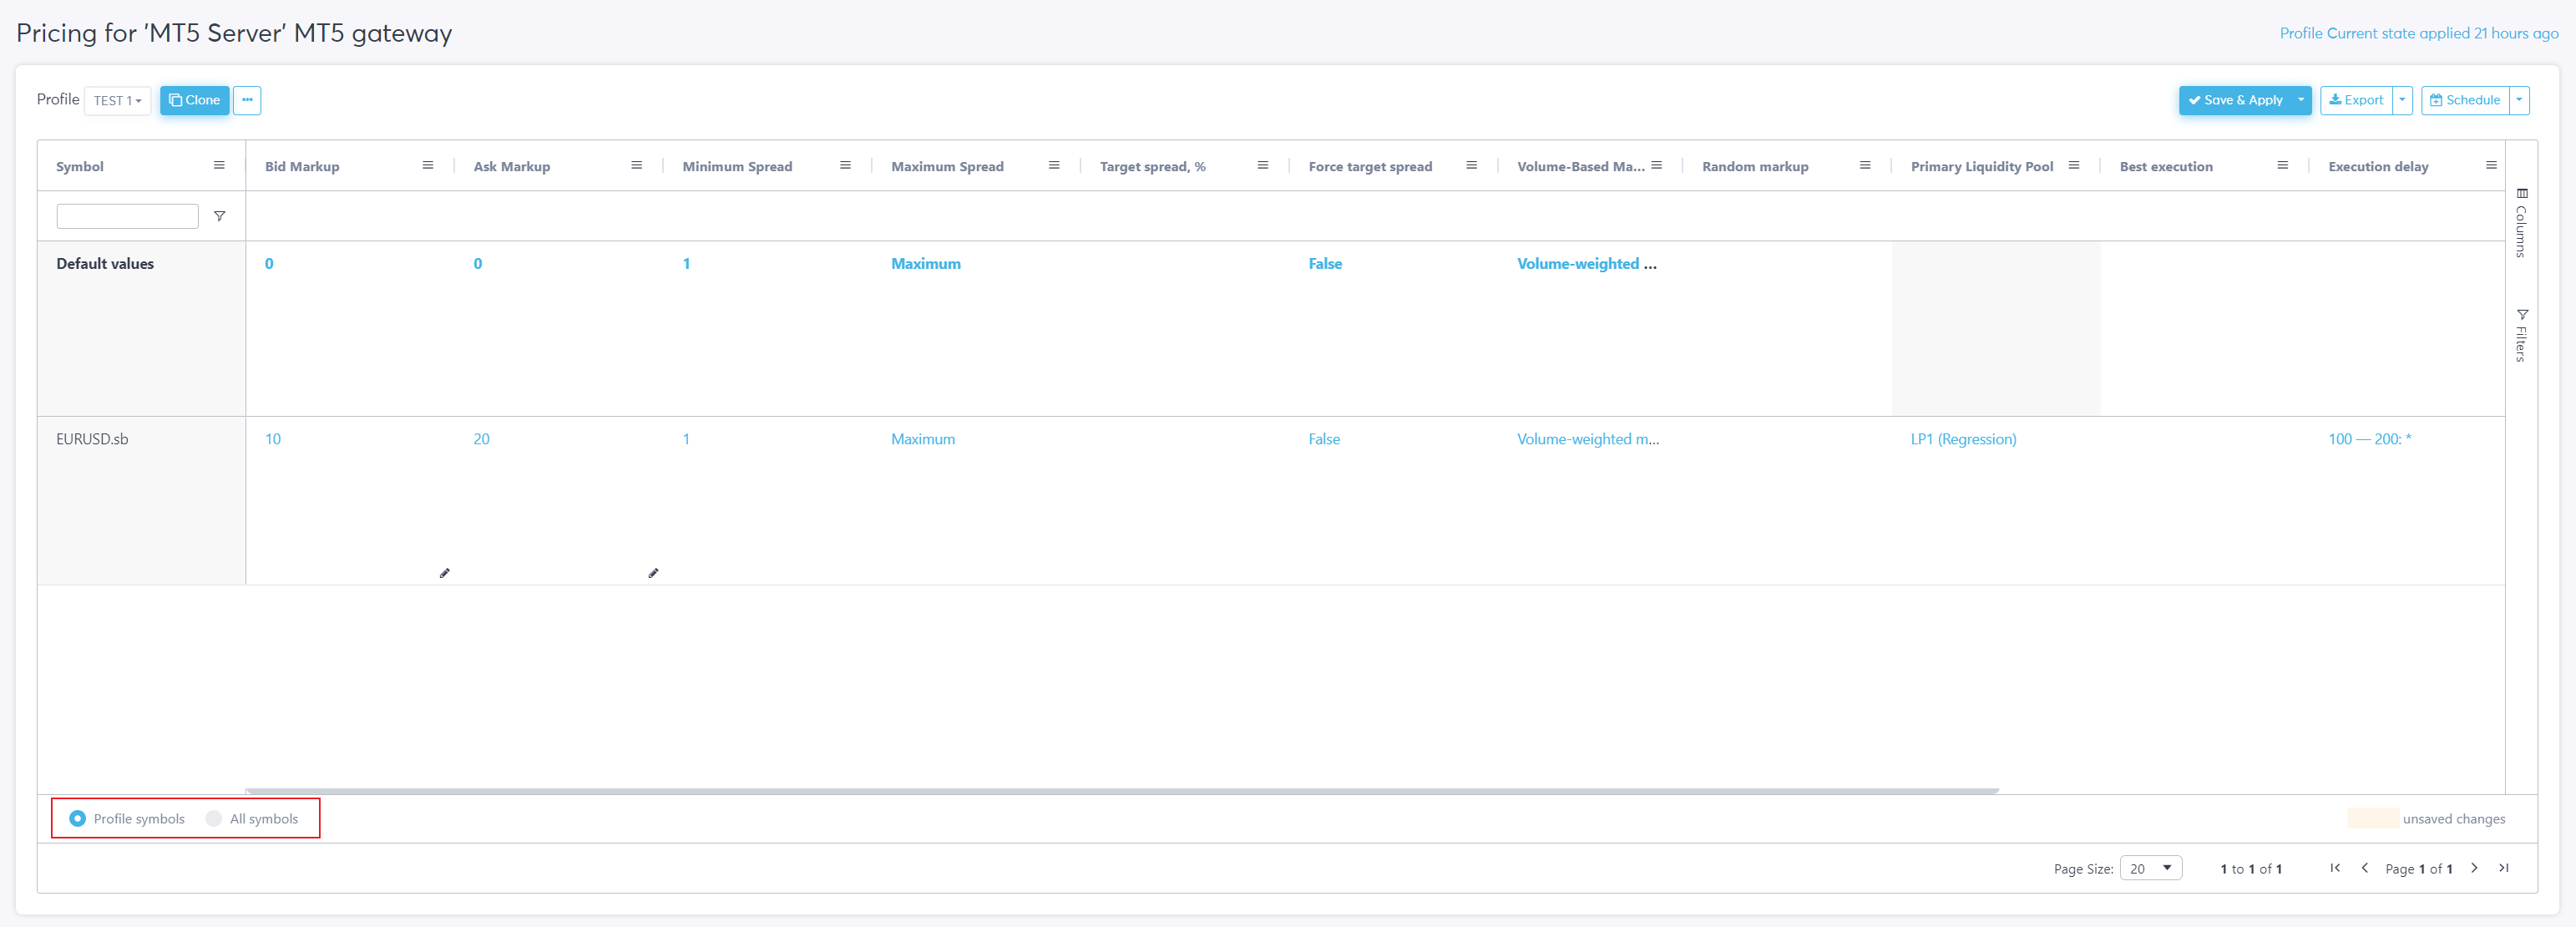Open the Columns side panel tab
2576x927 pixels.
2521,224
